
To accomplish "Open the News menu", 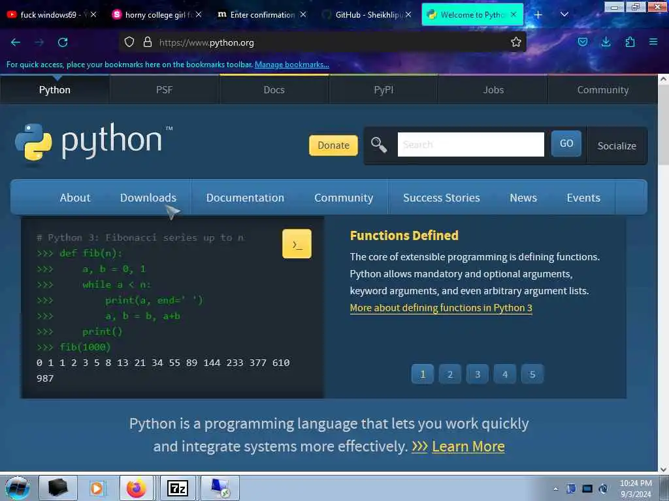I will click(x=523, y=198).
